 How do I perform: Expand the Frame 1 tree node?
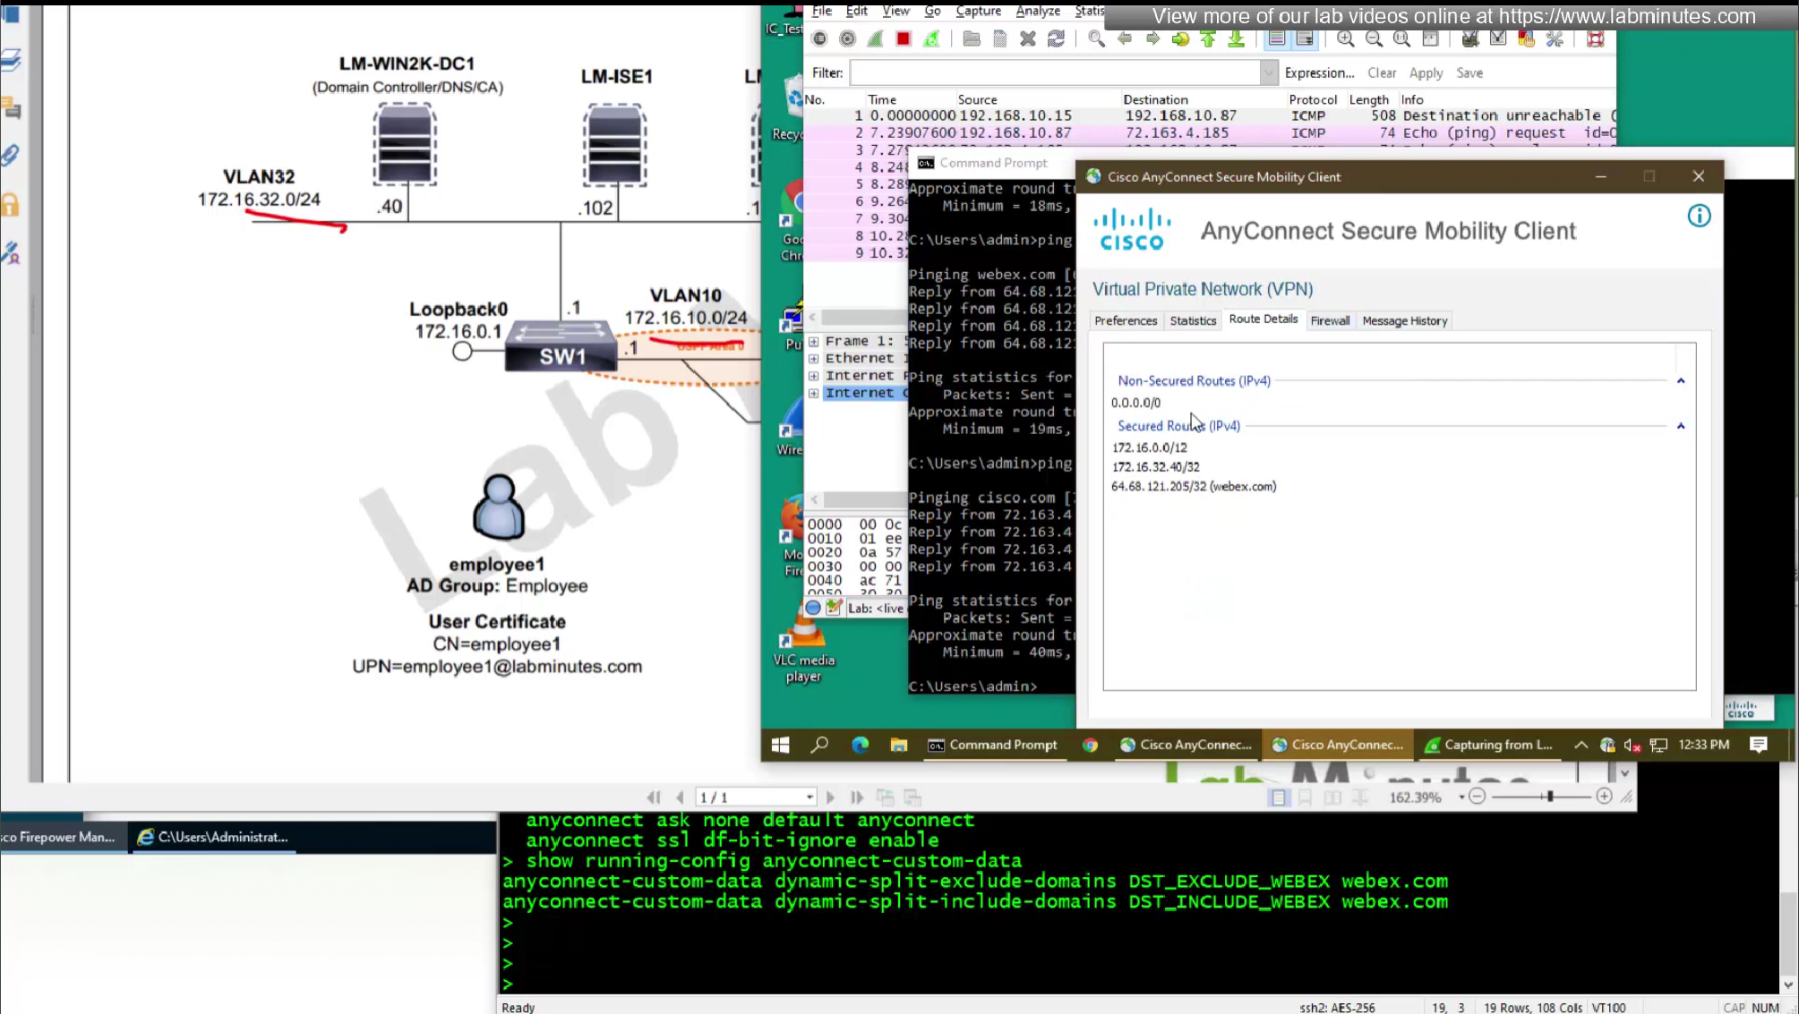tap(813, 342)
